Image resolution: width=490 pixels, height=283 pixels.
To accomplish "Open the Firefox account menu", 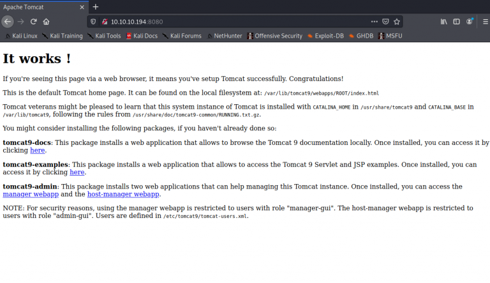I will click(470, 22).
